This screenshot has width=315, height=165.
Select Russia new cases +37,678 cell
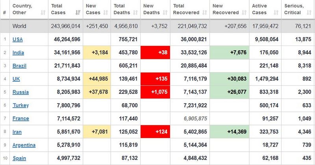click(97, 92)
